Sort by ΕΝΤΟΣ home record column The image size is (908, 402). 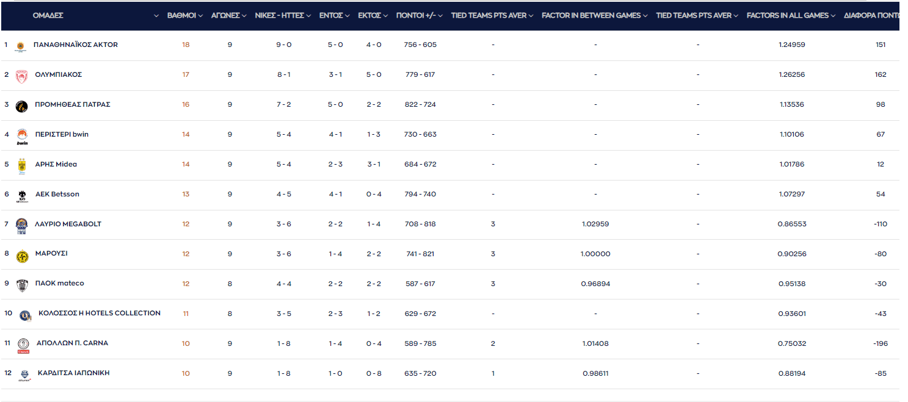pos(335,15)
